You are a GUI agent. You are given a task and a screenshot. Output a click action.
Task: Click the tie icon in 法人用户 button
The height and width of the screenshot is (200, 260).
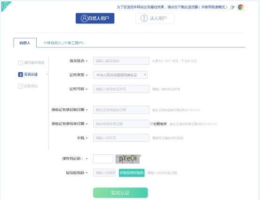click(x=144, y=18)
